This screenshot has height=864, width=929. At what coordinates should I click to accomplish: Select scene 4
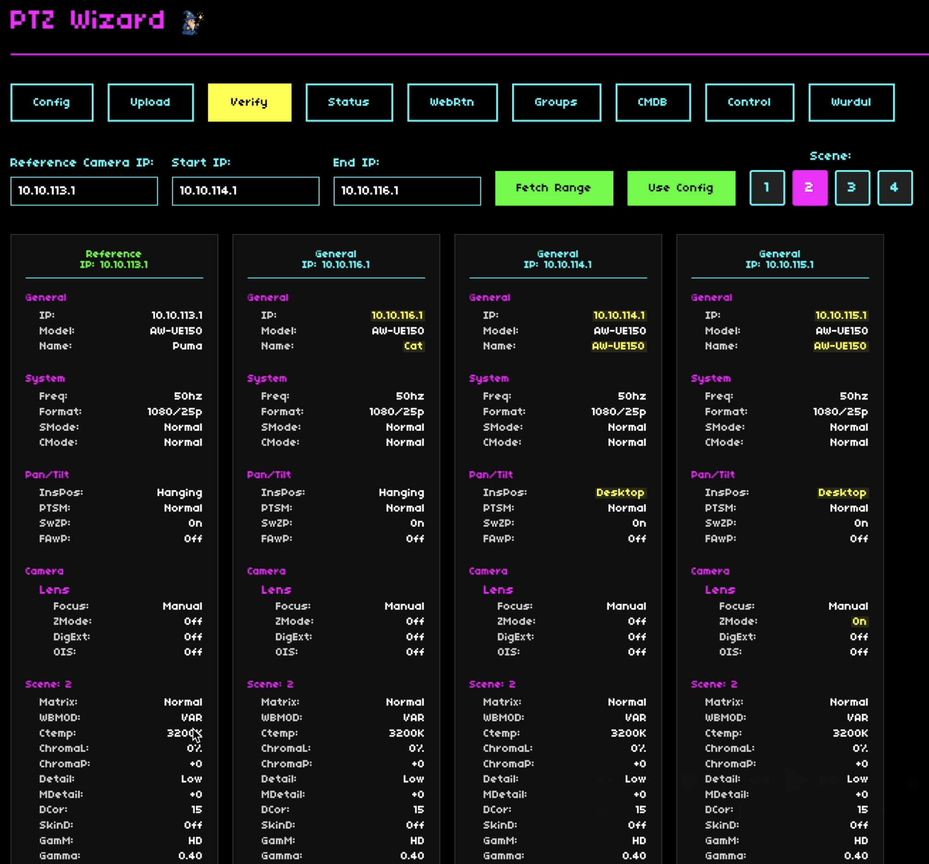(895, 188)
